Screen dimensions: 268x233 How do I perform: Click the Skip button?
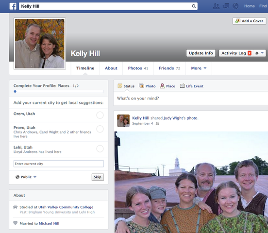pos(98,177)
